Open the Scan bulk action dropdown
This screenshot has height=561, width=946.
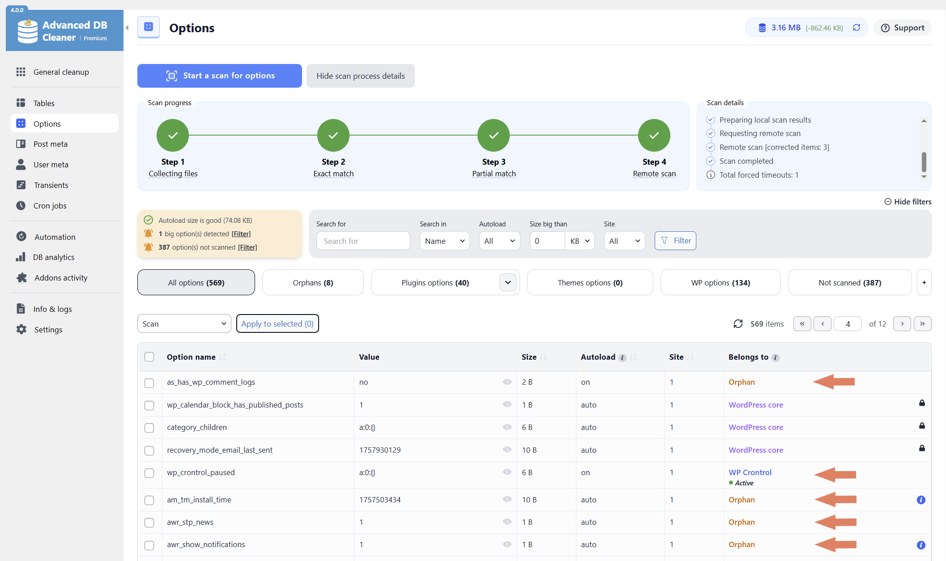click(x=184, y=324)
